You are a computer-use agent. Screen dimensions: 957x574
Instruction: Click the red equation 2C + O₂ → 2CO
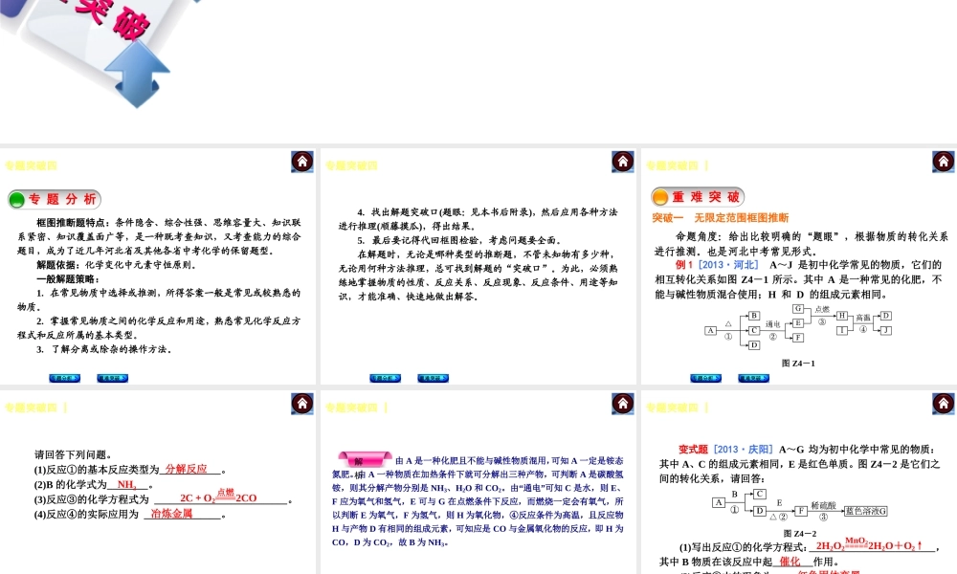[x=218, y=496]
